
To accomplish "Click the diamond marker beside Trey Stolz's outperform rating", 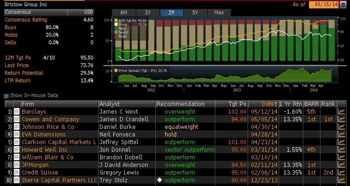I will click(160, 180).
